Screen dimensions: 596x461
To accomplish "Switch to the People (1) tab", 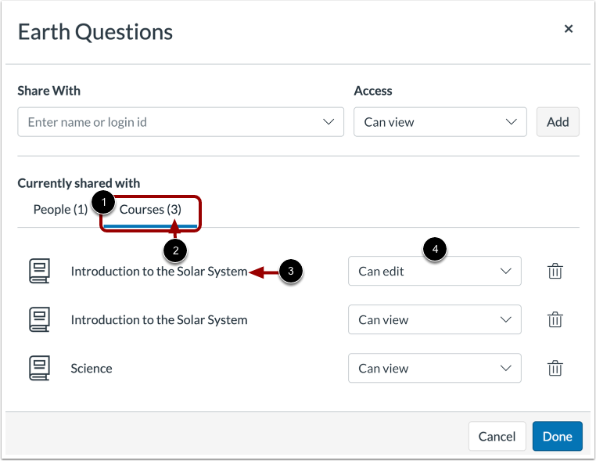I will click(x=60, y=210).
